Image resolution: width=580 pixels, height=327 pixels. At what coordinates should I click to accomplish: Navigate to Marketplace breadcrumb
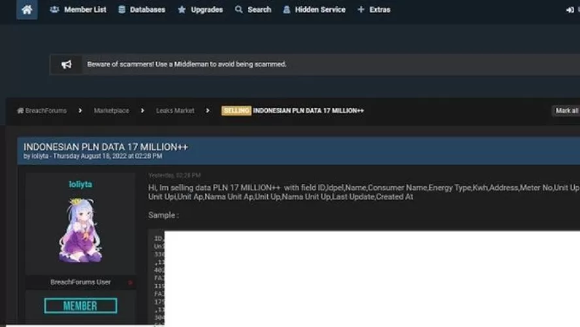tap(111, 111)
